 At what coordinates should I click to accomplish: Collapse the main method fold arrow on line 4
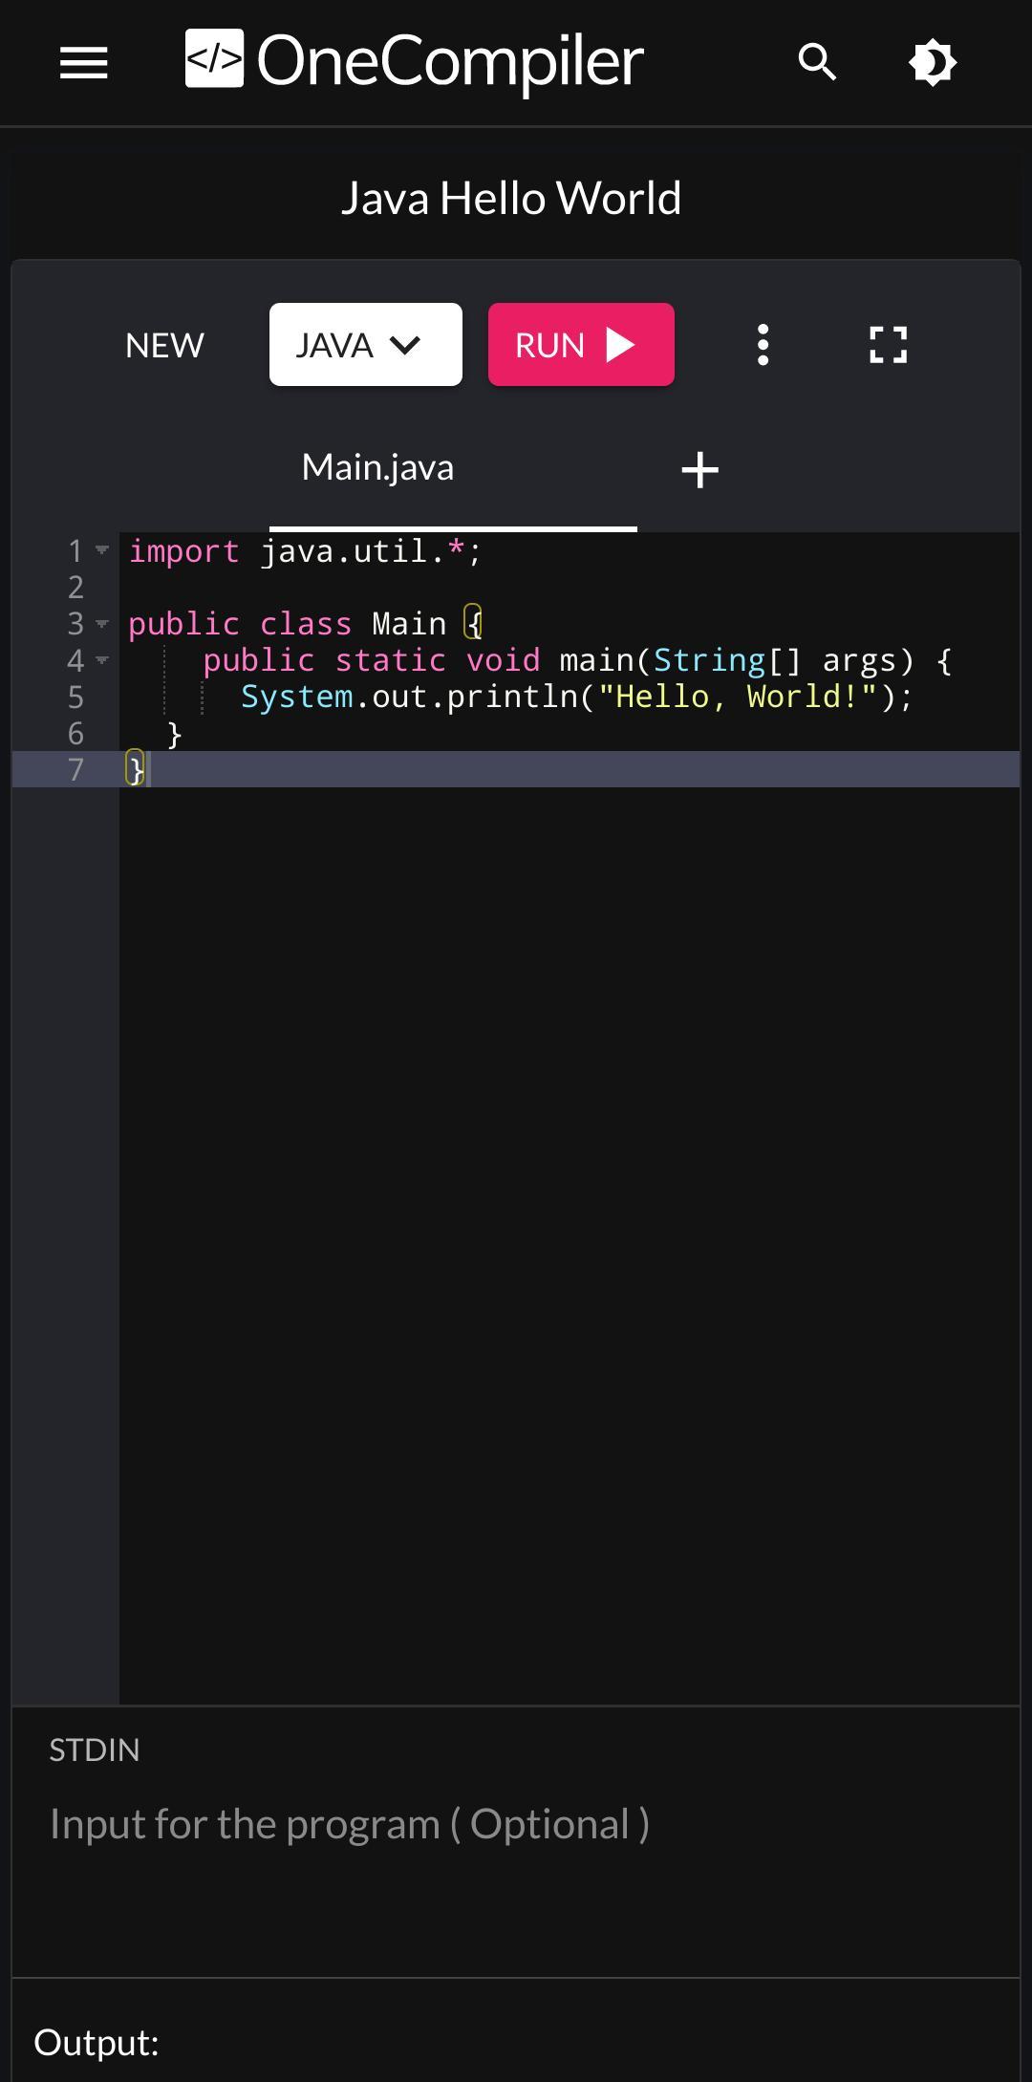(x=102, y=660)
